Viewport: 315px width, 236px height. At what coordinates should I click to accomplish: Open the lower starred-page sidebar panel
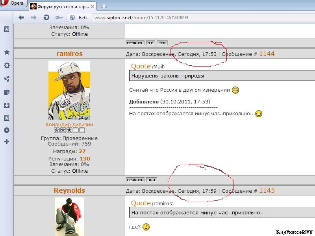[7, 118]
